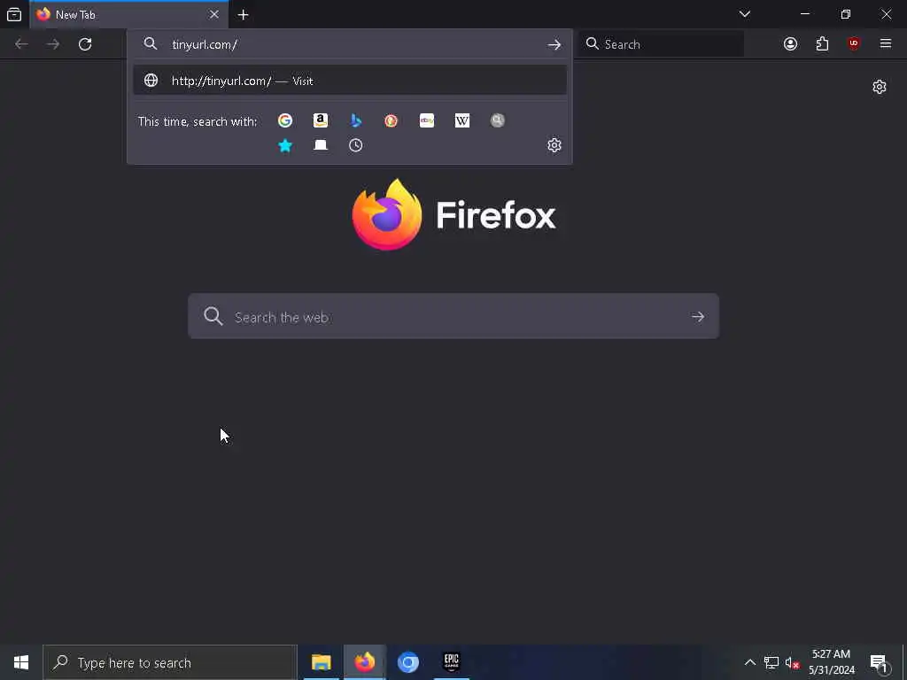Pick the DuckDuckGo search icon
This screenshot has height=680, width=907.
tap(391, 120)
